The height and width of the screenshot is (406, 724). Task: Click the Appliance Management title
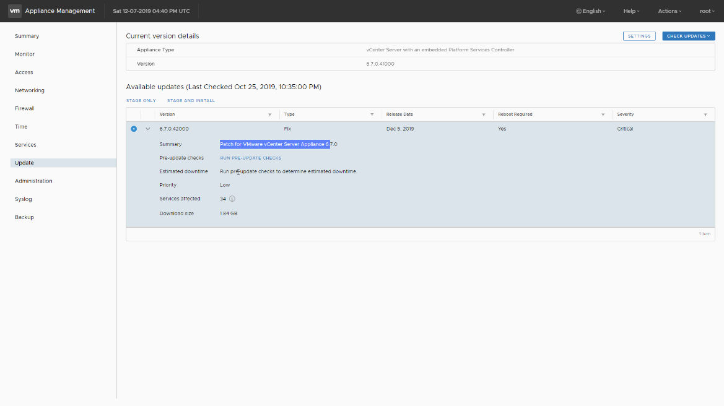click(60, 11)
